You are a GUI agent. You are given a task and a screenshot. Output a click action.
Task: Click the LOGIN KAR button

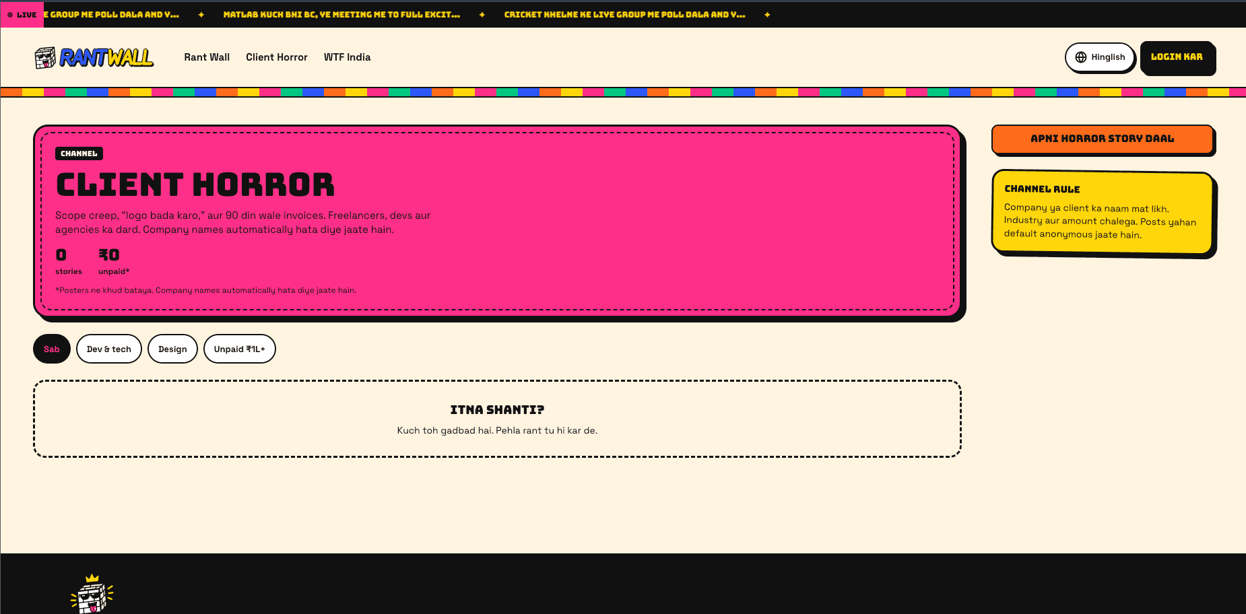pyautogui.click(x=1177, y=57)
